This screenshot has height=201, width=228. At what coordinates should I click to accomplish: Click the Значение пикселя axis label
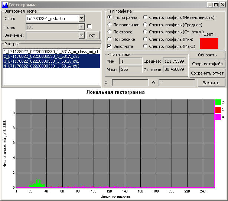(x=115, y=197)
